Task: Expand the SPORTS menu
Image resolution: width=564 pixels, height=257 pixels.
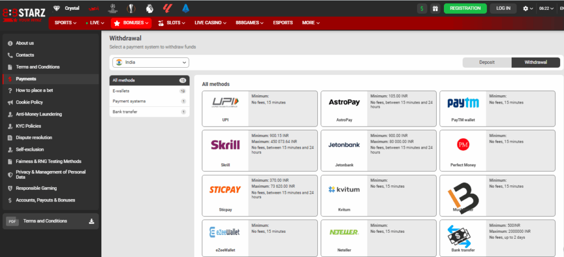Action: pyautogui.click(x=66, y=23)
